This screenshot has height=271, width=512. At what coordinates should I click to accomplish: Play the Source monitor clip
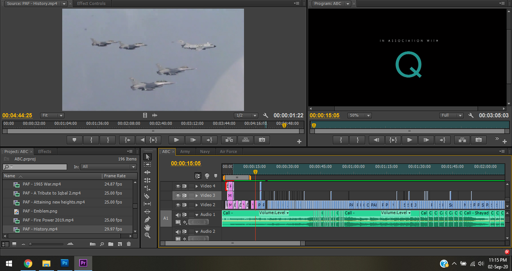coord(176,140)
